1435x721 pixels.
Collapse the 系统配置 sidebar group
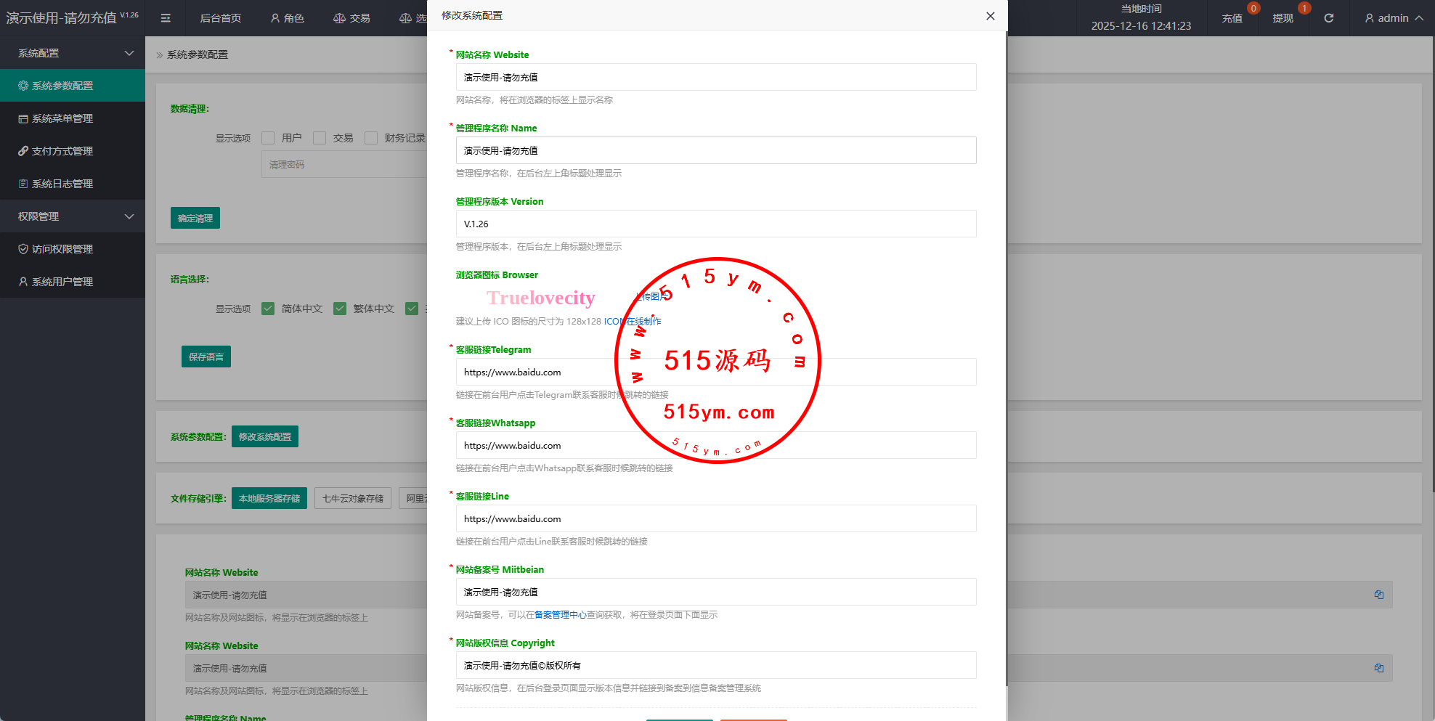click(73, 53)
